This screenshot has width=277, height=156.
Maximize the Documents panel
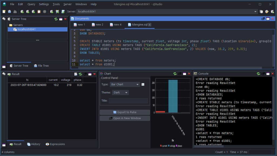pos(268,19)
